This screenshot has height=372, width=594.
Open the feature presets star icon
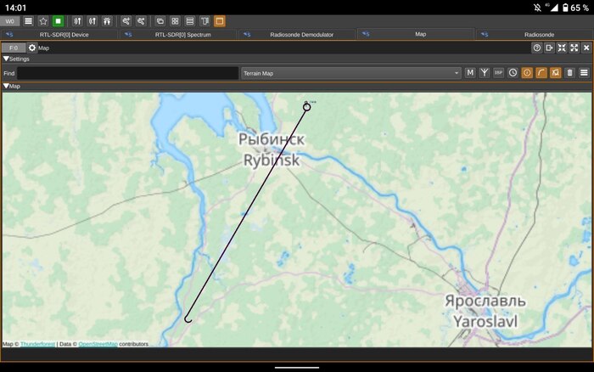click(43, 21)
